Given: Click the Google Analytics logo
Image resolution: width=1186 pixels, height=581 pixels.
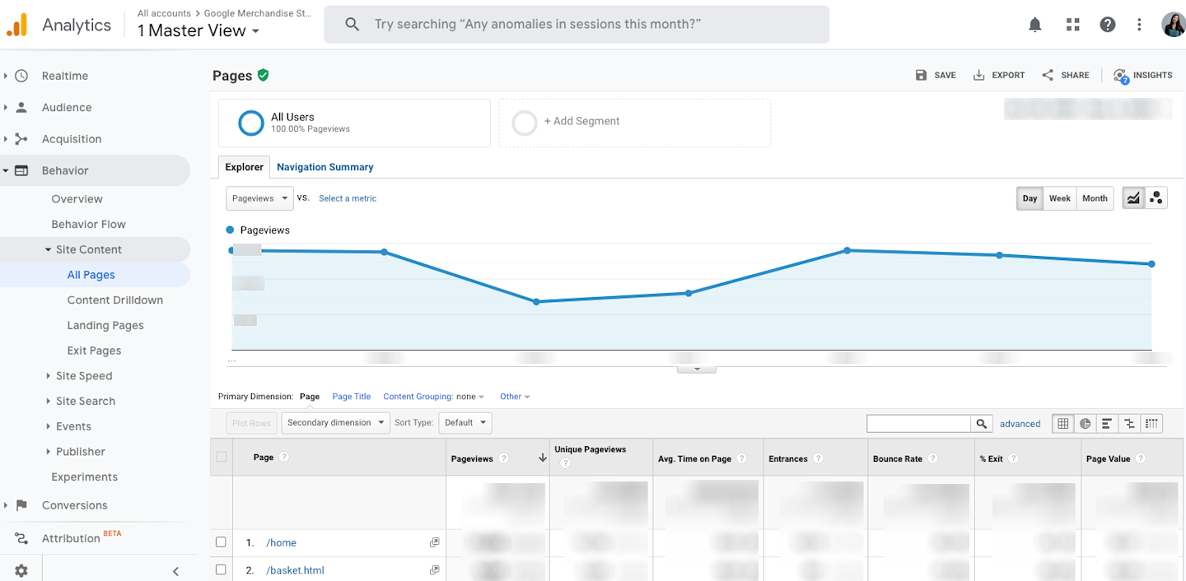Looking at the screenshot, I should click(17, 25).
